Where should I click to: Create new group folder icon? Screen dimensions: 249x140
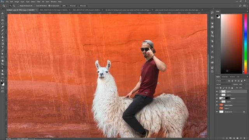pyautogui.click(x=237, y=138)
